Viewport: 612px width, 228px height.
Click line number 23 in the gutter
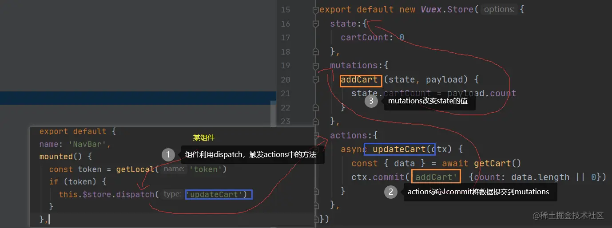pyautogui.click(x=286, y=122)
